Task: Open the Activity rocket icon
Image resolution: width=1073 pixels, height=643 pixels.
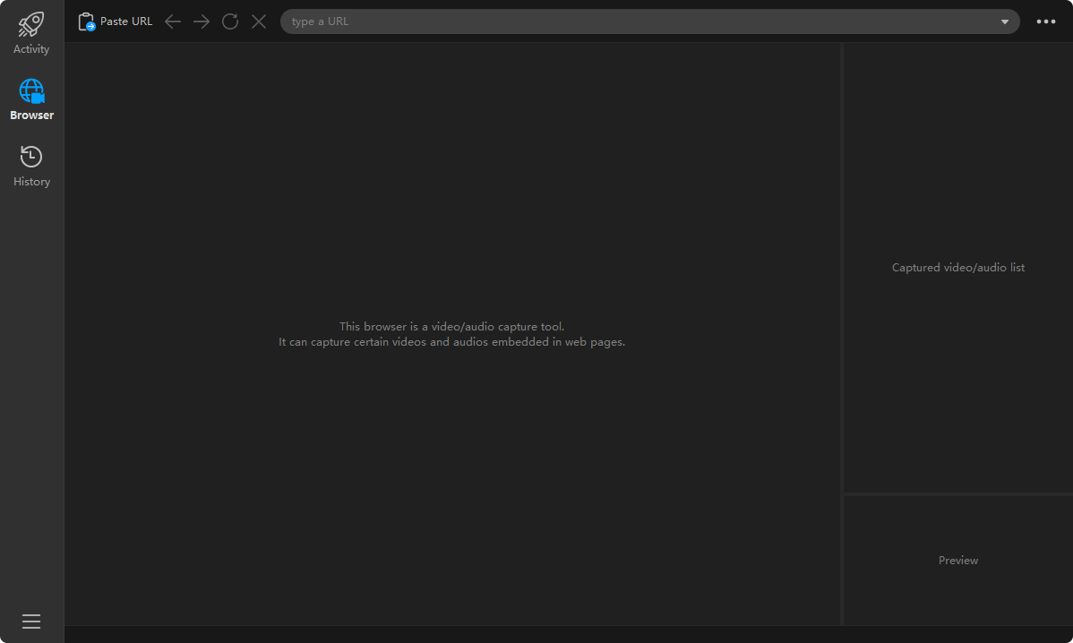Action: point(31,24)
